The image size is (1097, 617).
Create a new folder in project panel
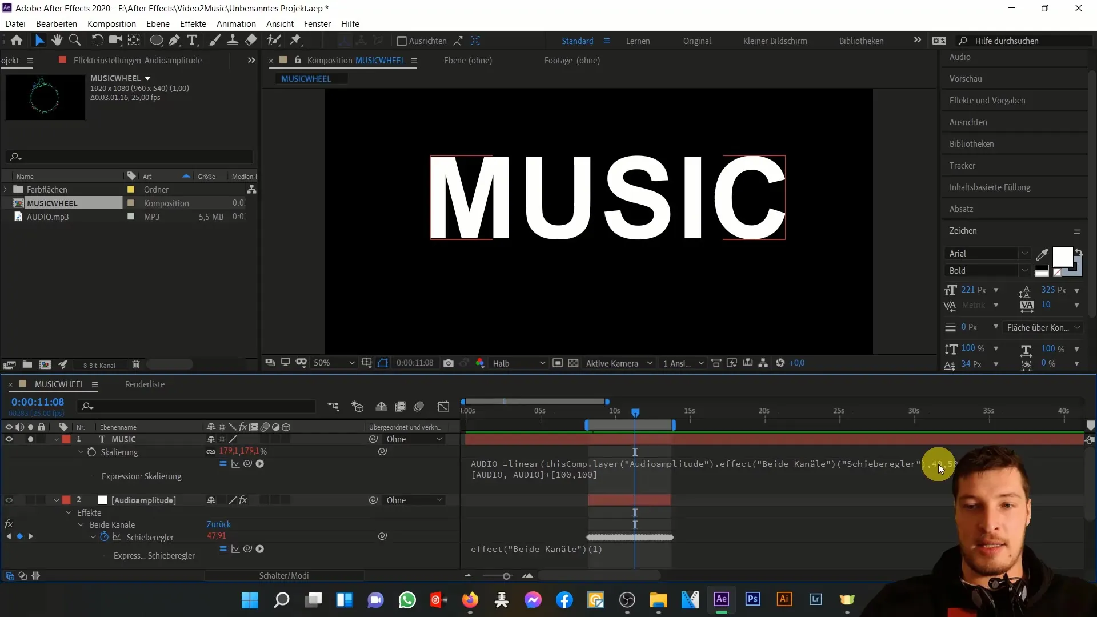pos(27,364)
